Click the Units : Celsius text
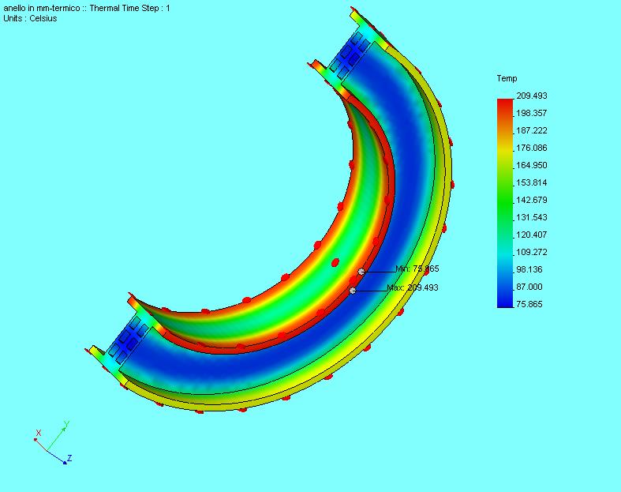 pos(30,18)
